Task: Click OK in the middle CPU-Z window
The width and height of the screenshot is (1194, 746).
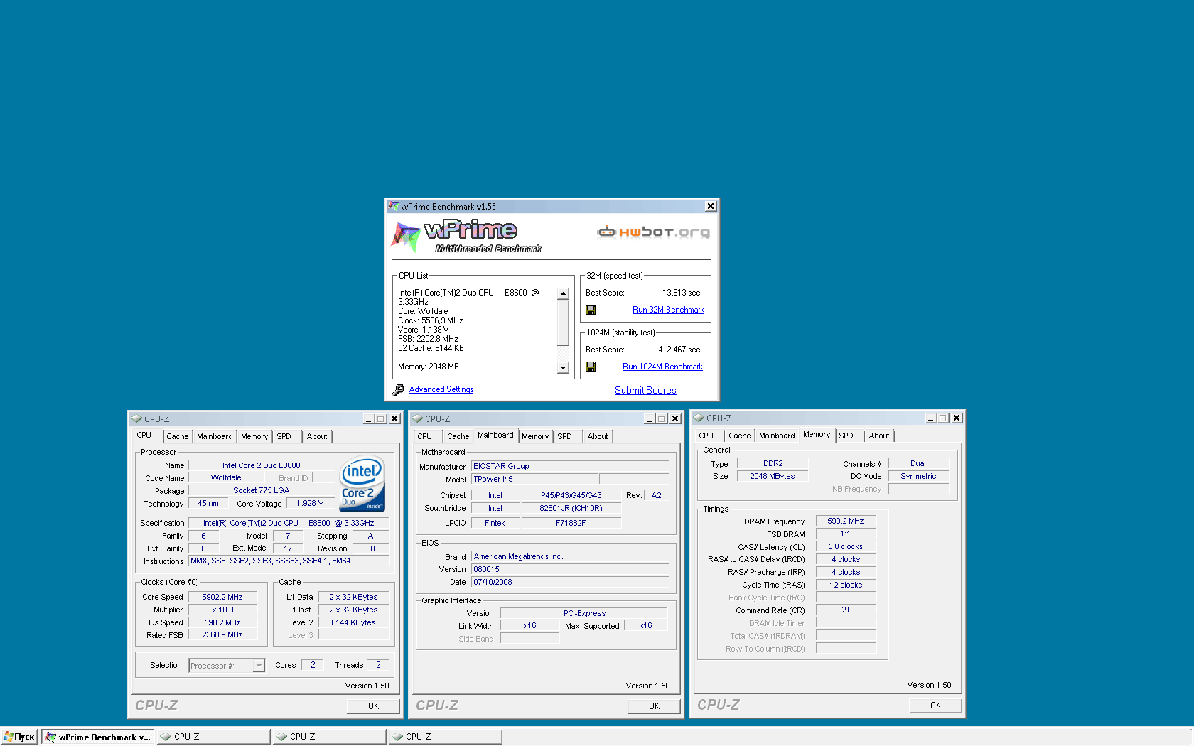Action: tap(654, 706)
